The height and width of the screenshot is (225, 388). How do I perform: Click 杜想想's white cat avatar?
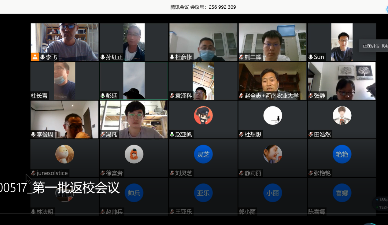pyautogui.click(x=272, y=116)
